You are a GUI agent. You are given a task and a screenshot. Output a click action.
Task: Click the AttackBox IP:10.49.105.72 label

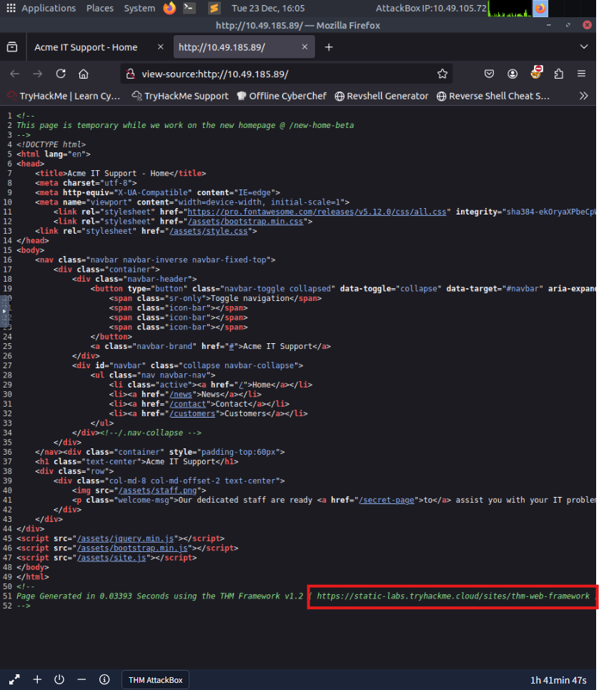(431, 8)
